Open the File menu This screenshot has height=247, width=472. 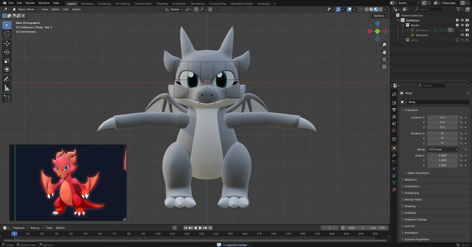(11, 3)
